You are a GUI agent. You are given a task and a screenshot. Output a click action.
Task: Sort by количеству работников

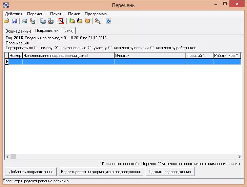pos(152,48)
